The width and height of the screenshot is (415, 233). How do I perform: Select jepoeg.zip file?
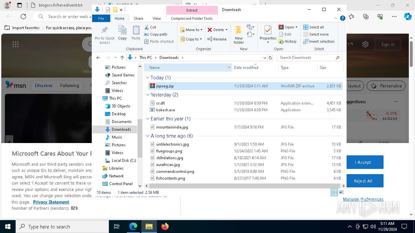point(245,86)
